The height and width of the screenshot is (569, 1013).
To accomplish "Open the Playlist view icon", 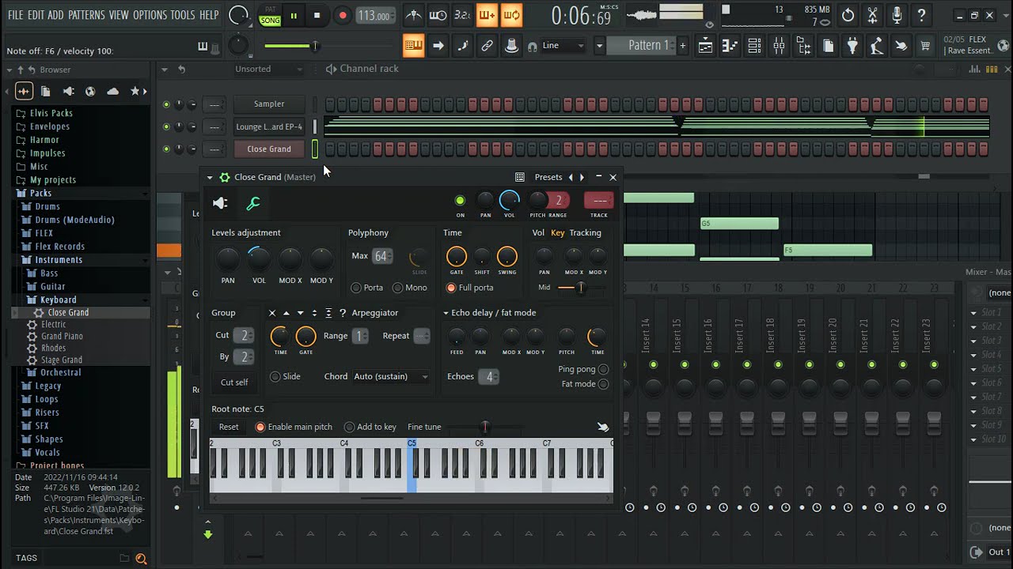I will tap(705, 46).
